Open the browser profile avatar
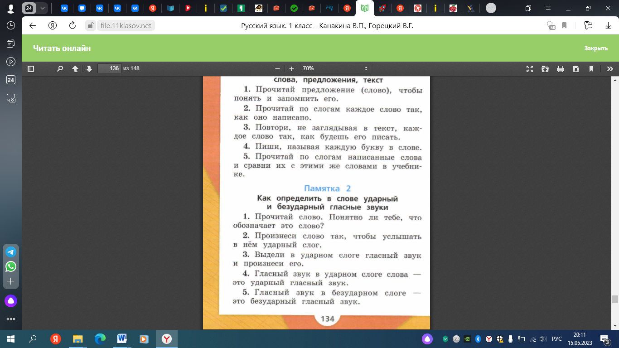The image size is (619, 348). click(x=10, y=8)
